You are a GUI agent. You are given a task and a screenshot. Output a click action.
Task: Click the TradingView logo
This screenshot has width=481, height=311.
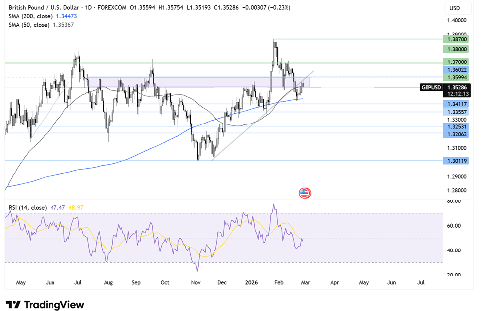tap(45, 304)
